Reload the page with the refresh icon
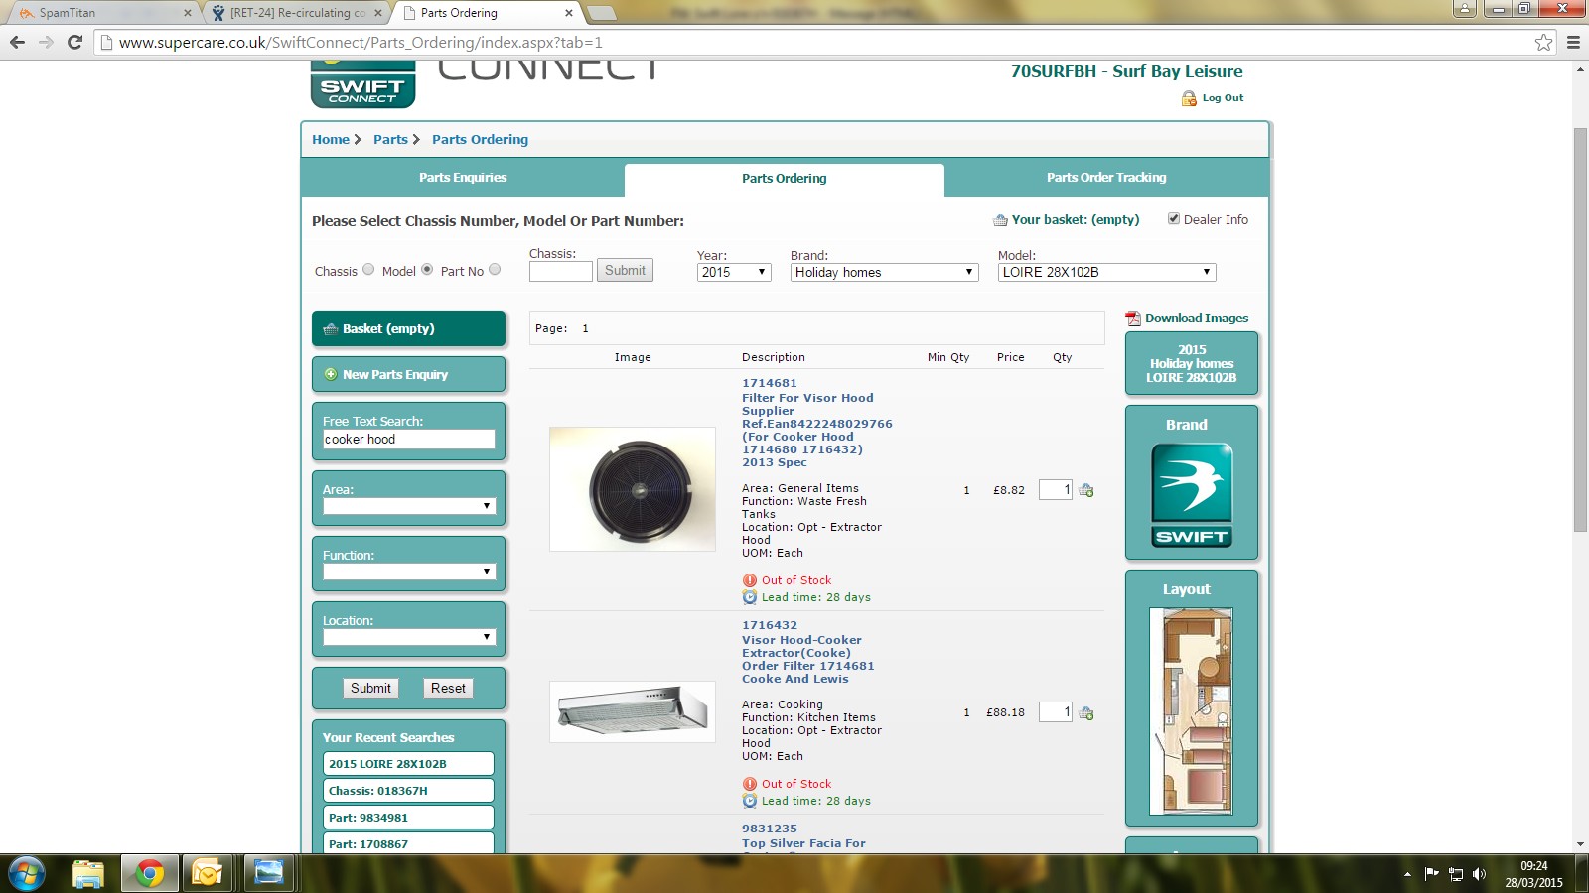Image resolution: width=1589 pixels, height=893 pixels. coord(74,42)
